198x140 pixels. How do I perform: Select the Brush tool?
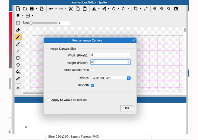coord(18,44)
